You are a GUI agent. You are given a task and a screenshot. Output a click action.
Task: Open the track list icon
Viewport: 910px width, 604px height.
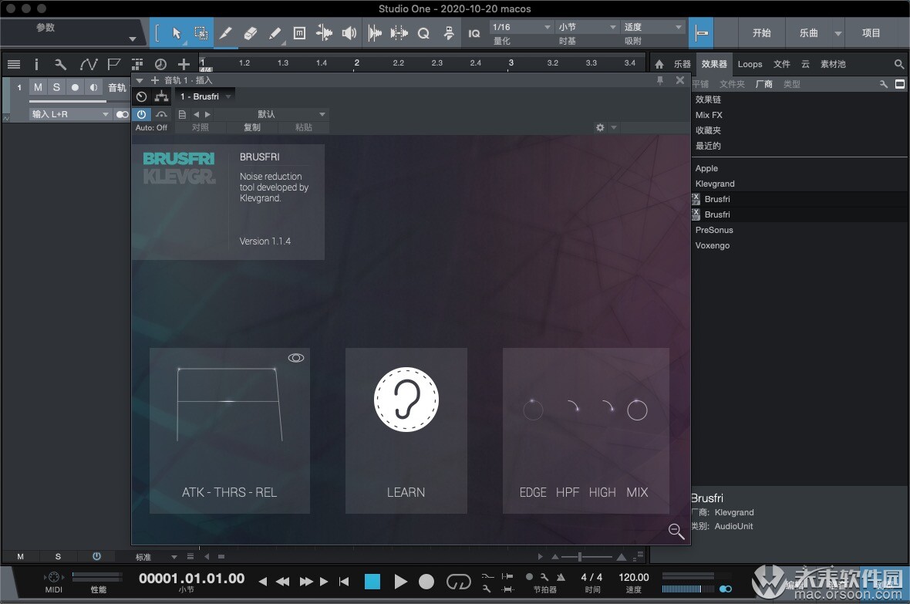click(x=14, y=64)
